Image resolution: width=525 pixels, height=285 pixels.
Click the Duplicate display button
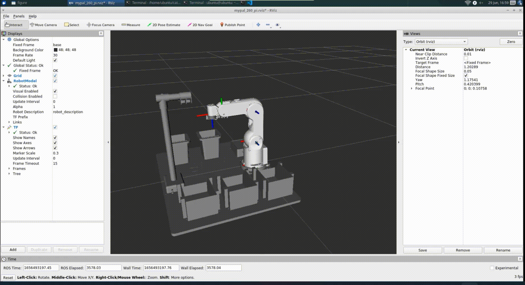(x=39, y=250)
